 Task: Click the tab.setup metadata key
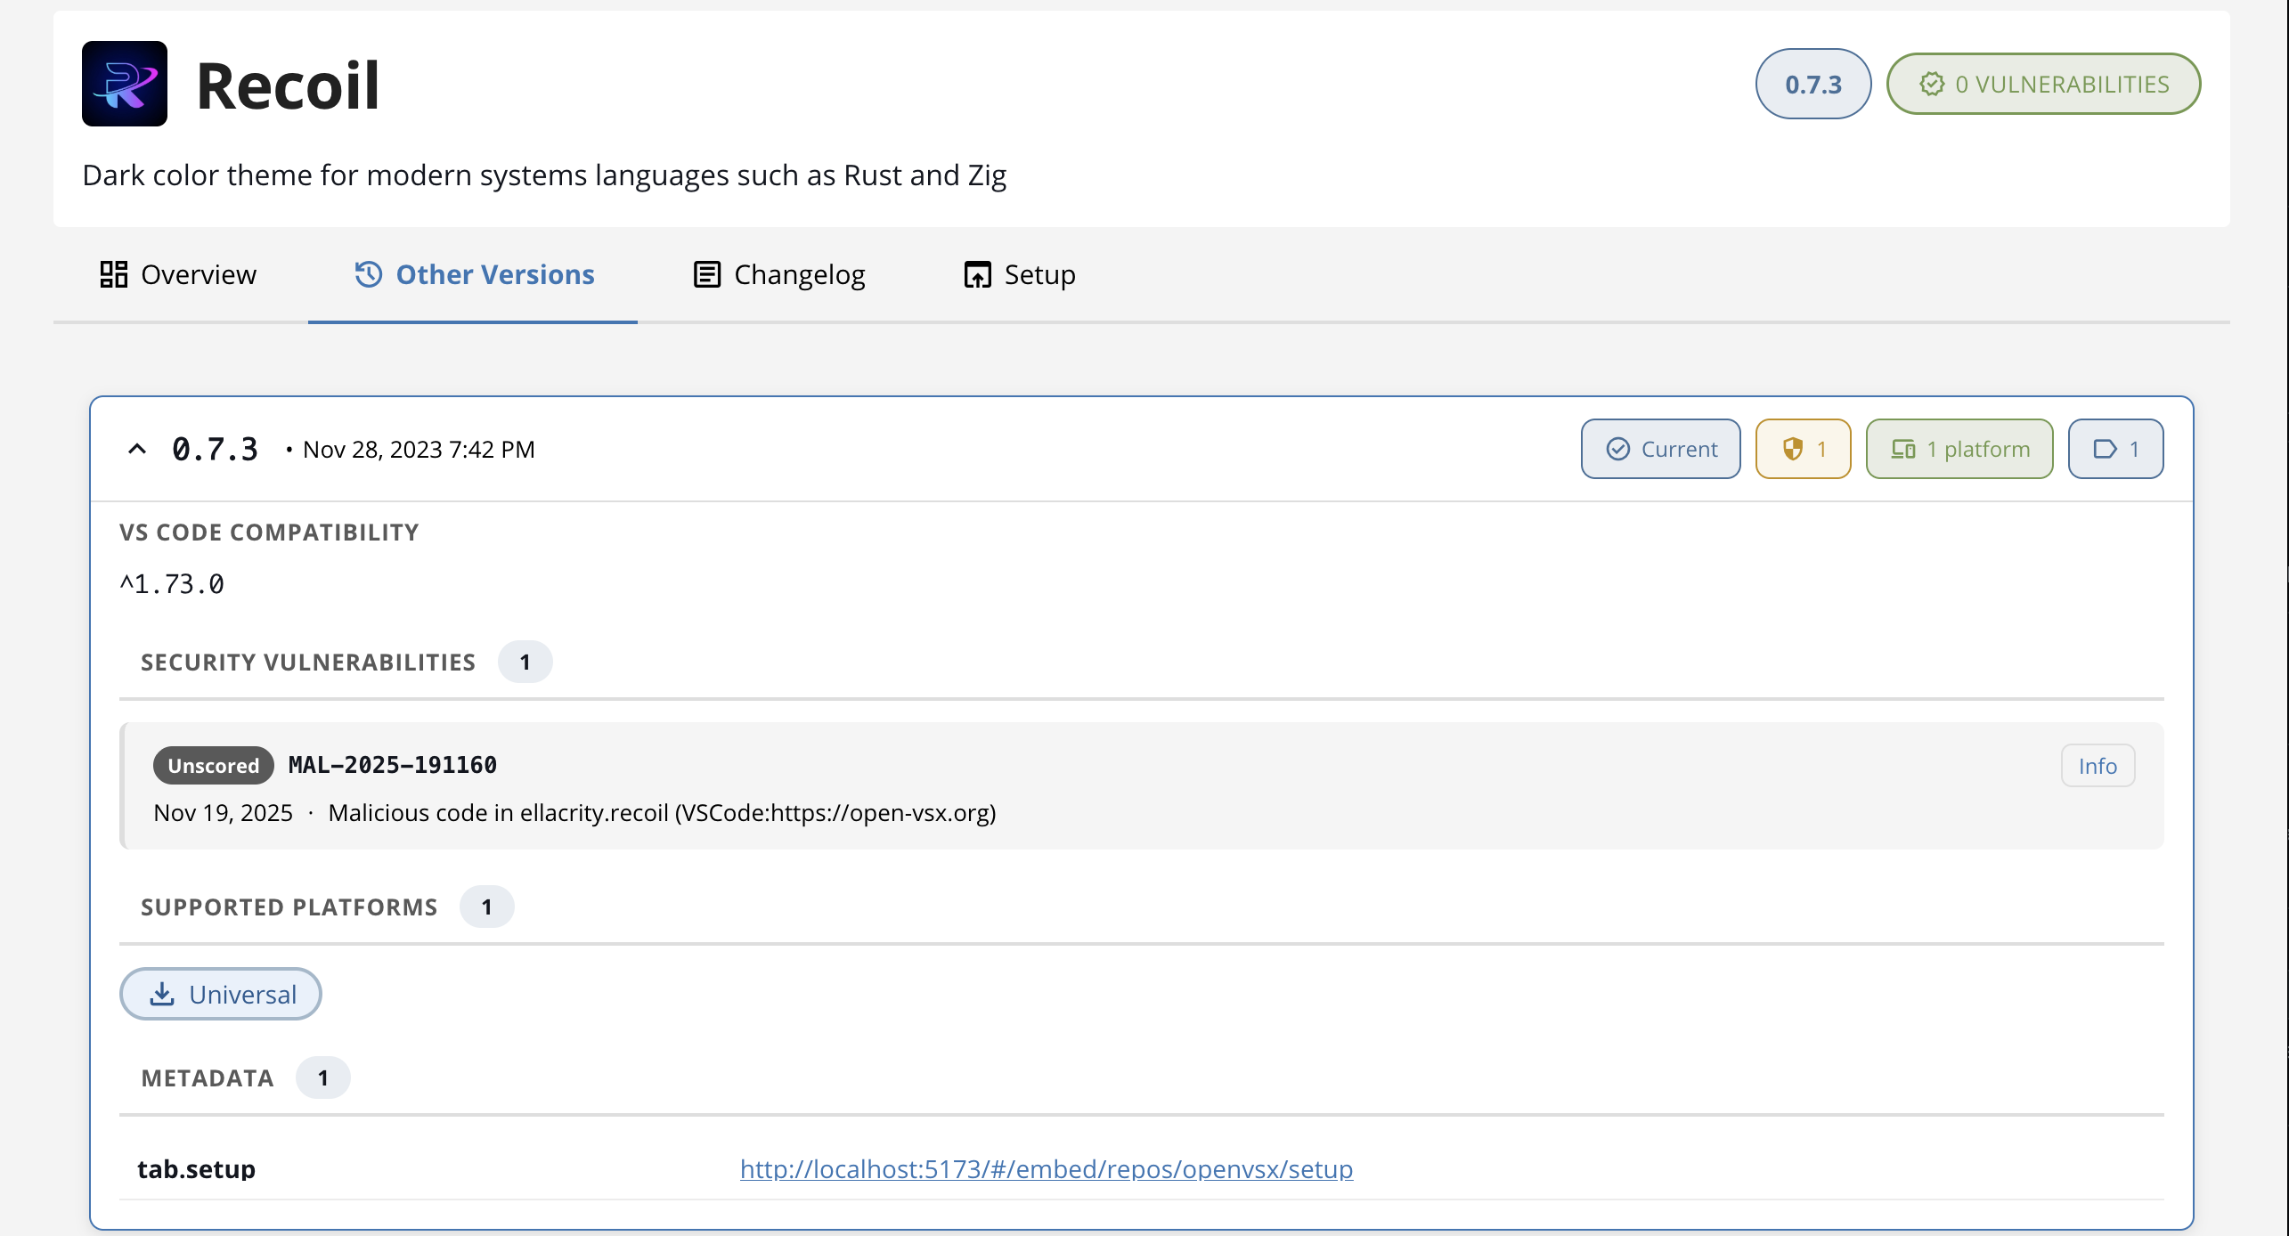[x=196, y=1169]
